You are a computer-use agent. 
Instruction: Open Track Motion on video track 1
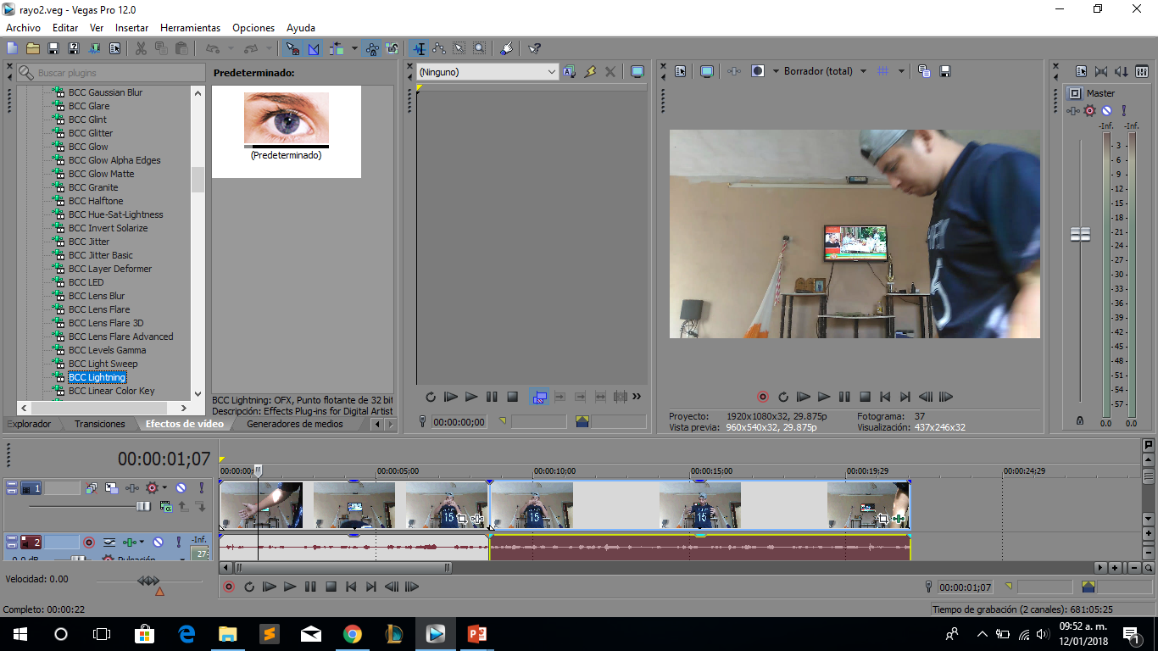pyautogui.click(x=112, y=488)
